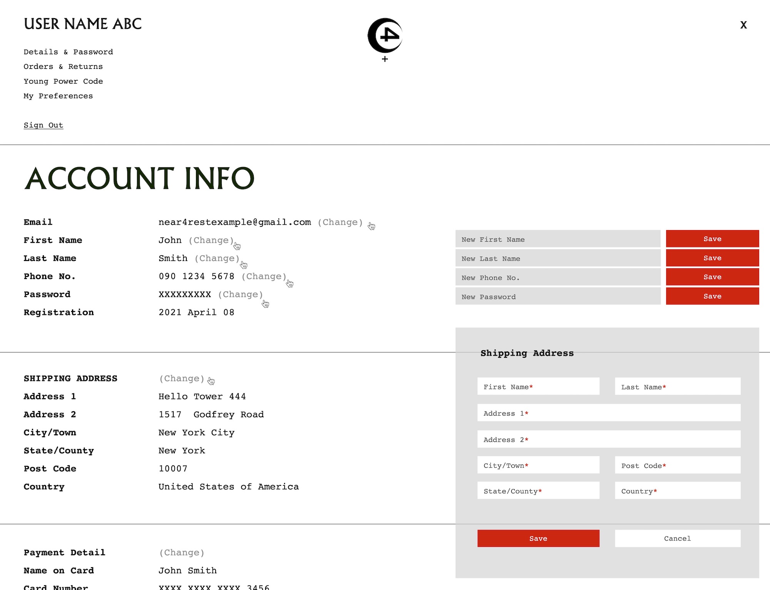Focus the New Password field
The width and height of the screenshot is (770, 590).
[x=558, y=296]
